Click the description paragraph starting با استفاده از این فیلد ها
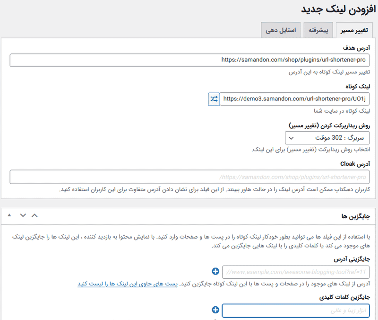378x320 pixels. [x=191, y=241]
